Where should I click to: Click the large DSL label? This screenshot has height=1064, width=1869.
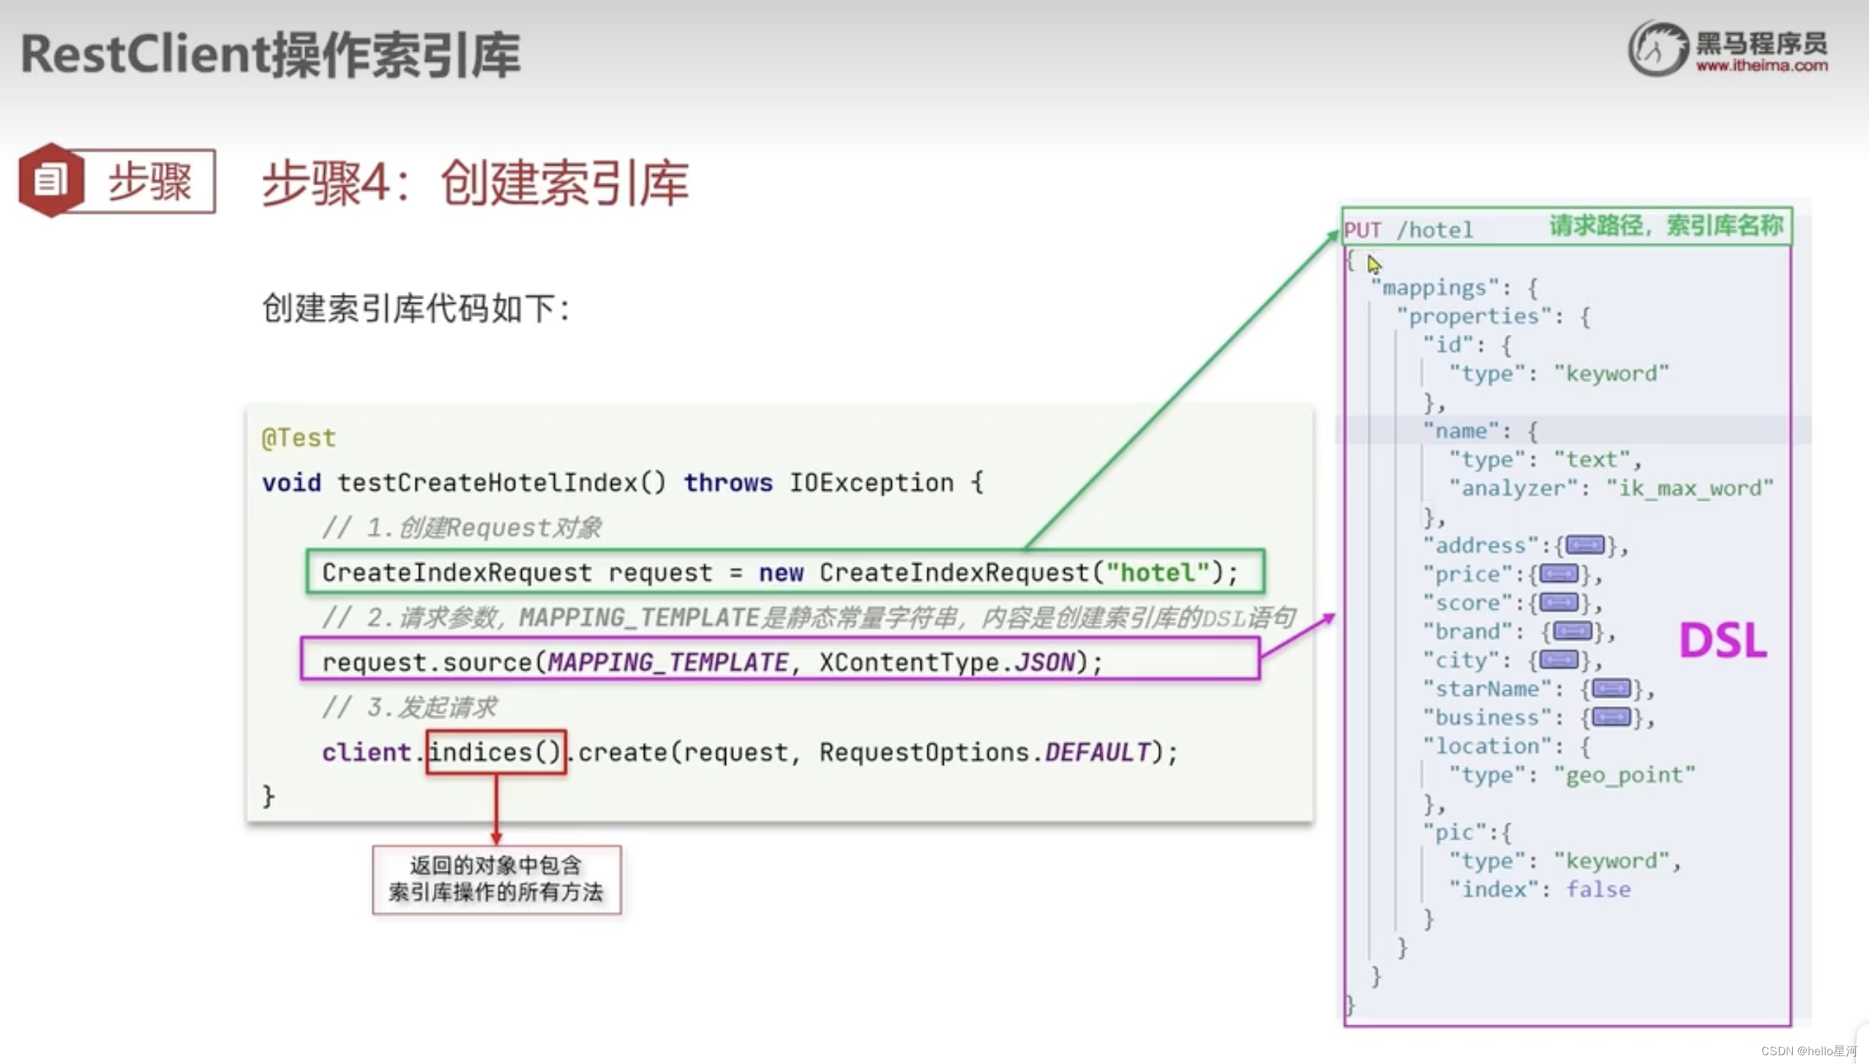click(1723, 640)
